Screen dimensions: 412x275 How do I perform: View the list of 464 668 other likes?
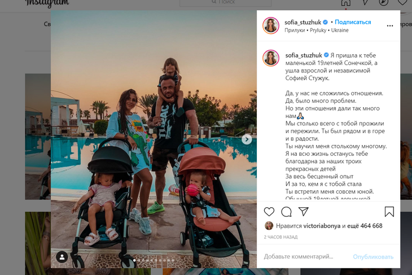click(365, 226)
